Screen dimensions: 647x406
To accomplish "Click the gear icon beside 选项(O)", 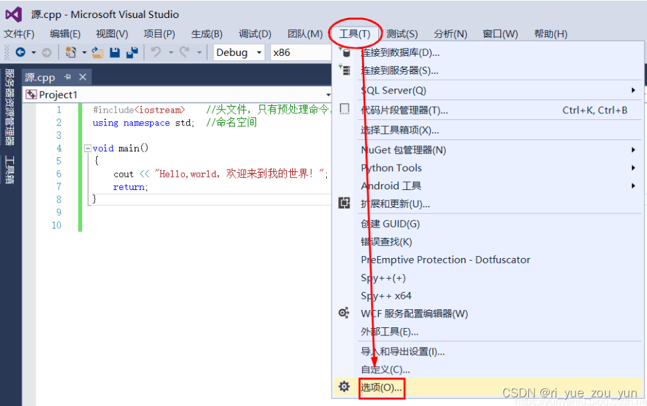I will (x=344, y=387).
